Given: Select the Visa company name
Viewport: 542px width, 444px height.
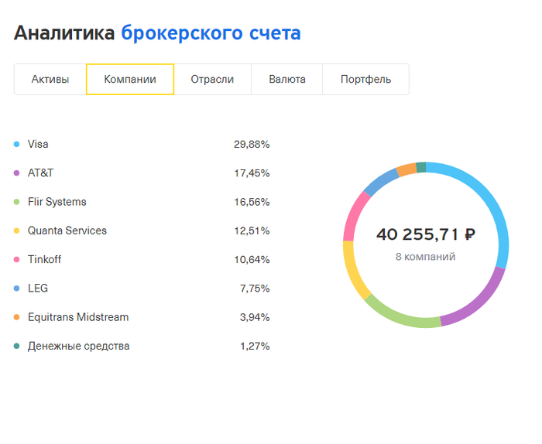Looking at the screenshot, I should (38, 144).
